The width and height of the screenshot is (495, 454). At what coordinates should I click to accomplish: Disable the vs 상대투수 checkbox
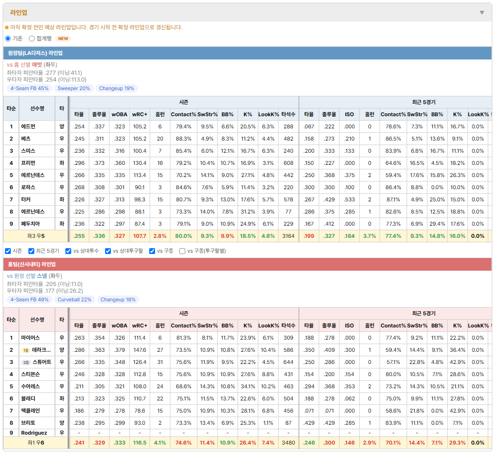pyautogui.click(x=68, y=251)
